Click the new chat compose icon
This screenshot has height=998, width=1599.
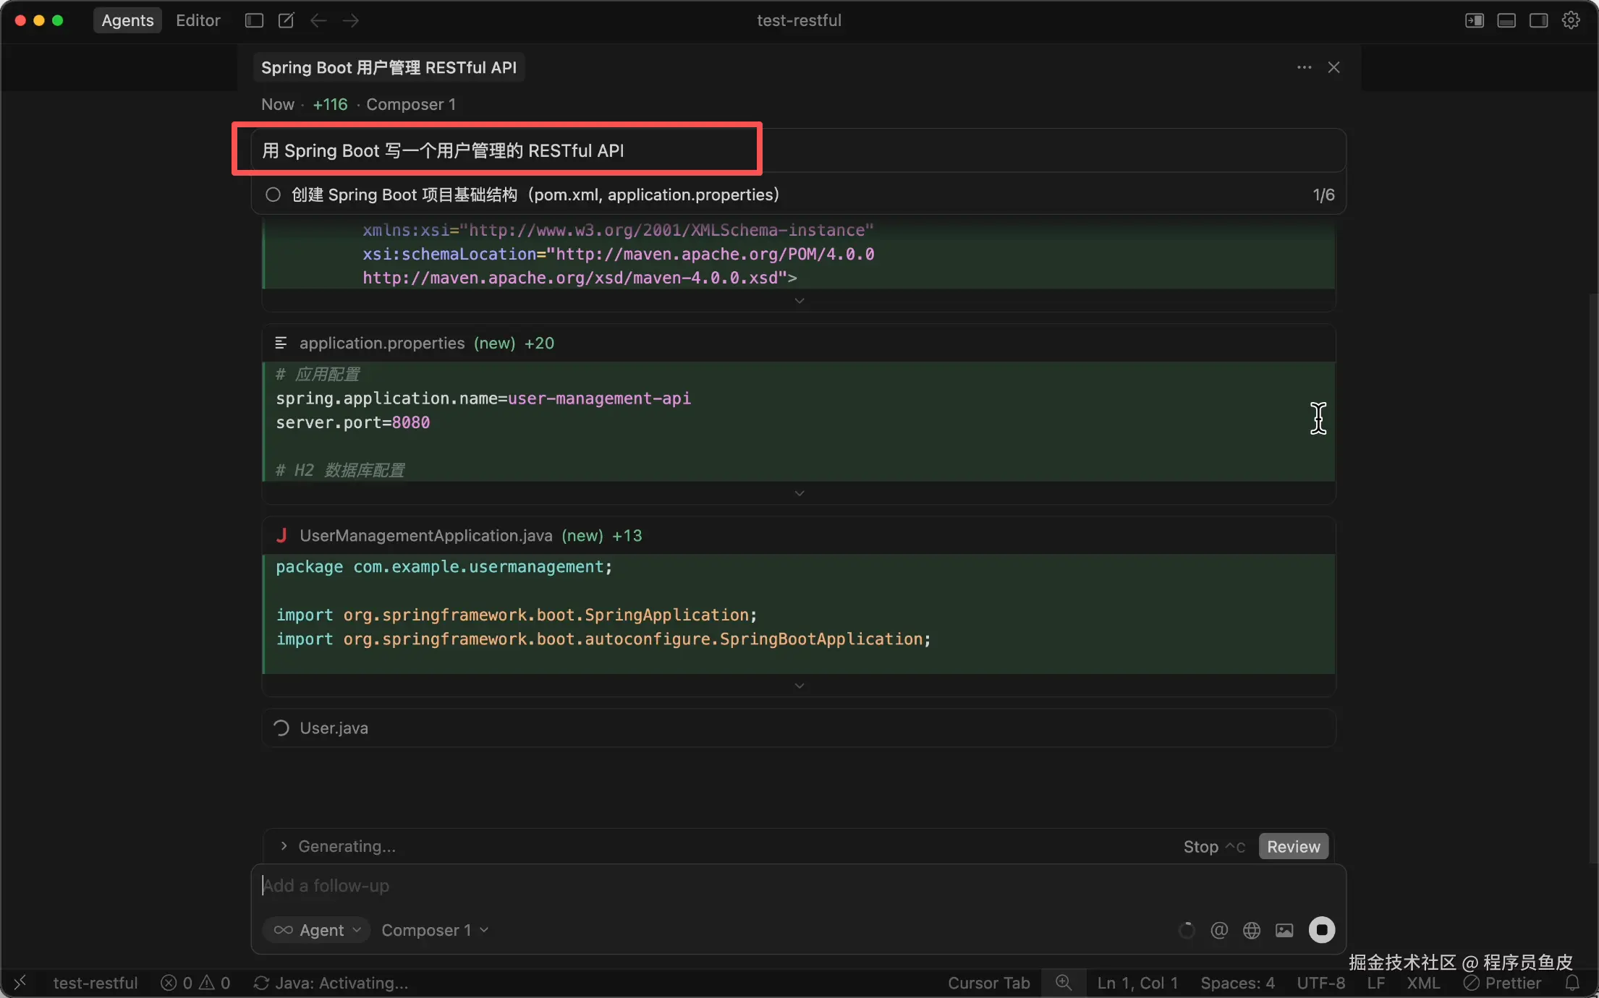(287, 20)
